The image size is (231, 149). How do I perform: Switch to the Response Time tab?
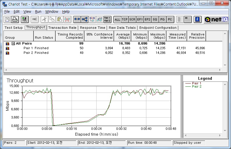pos(93,28)
